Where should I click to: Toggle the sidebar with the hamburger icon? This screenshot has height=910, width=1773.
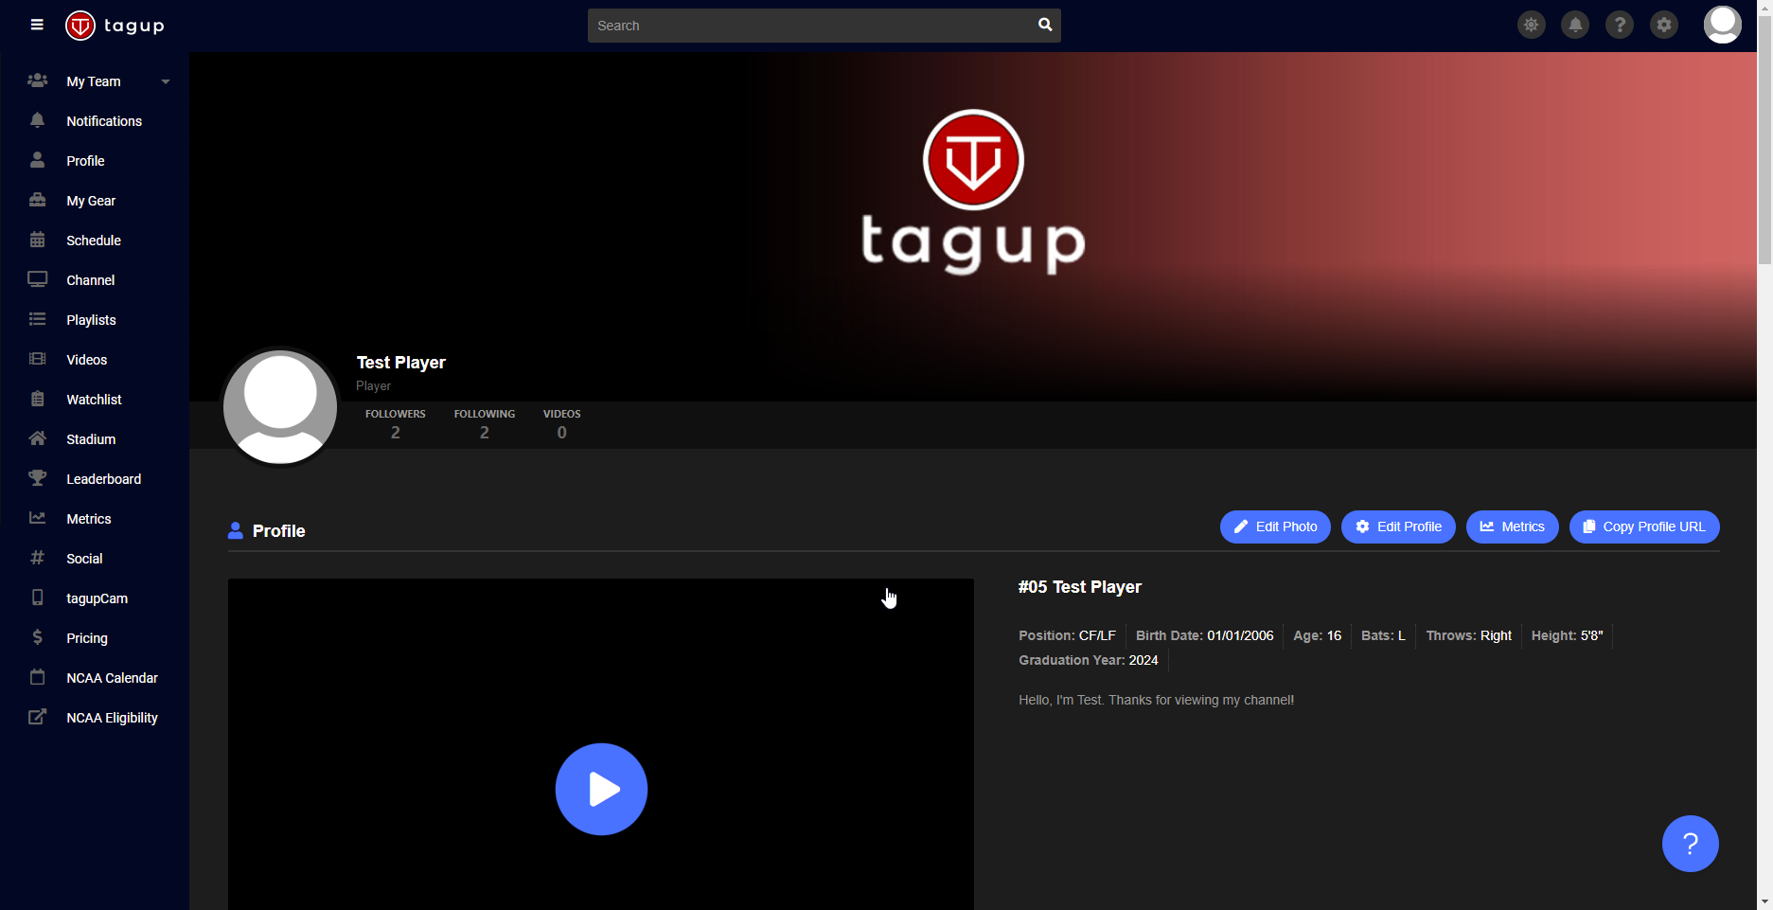click(37, 25)
